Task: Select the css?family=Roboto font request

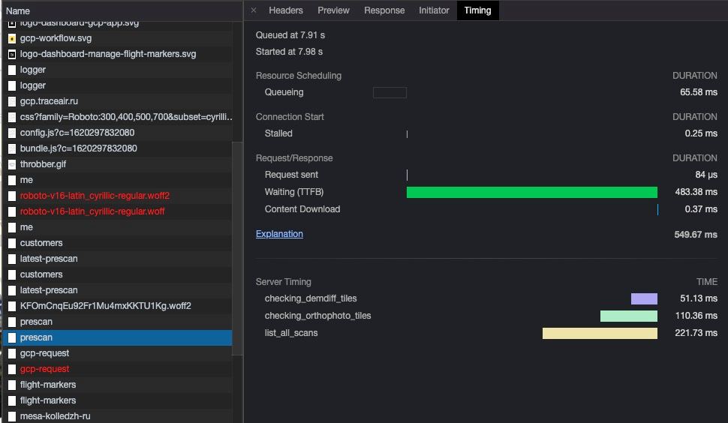Action: pyautogui.click(x=118, y=117)
